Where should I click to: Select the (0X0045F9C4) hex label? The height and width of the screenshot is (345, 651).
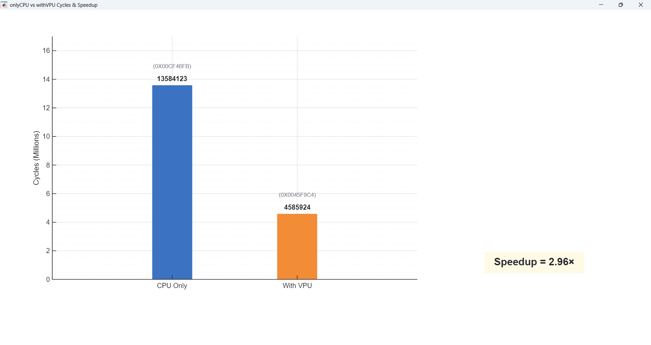[297, 195]
